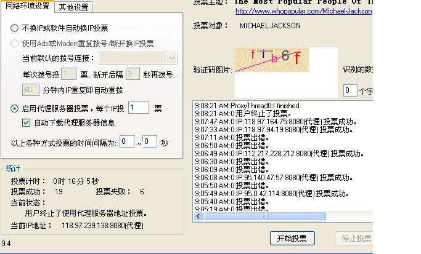The image size is (421, 254).
Task: Click the redial delay seconds field
Action: pyautogui.click(x=132, y=74)
